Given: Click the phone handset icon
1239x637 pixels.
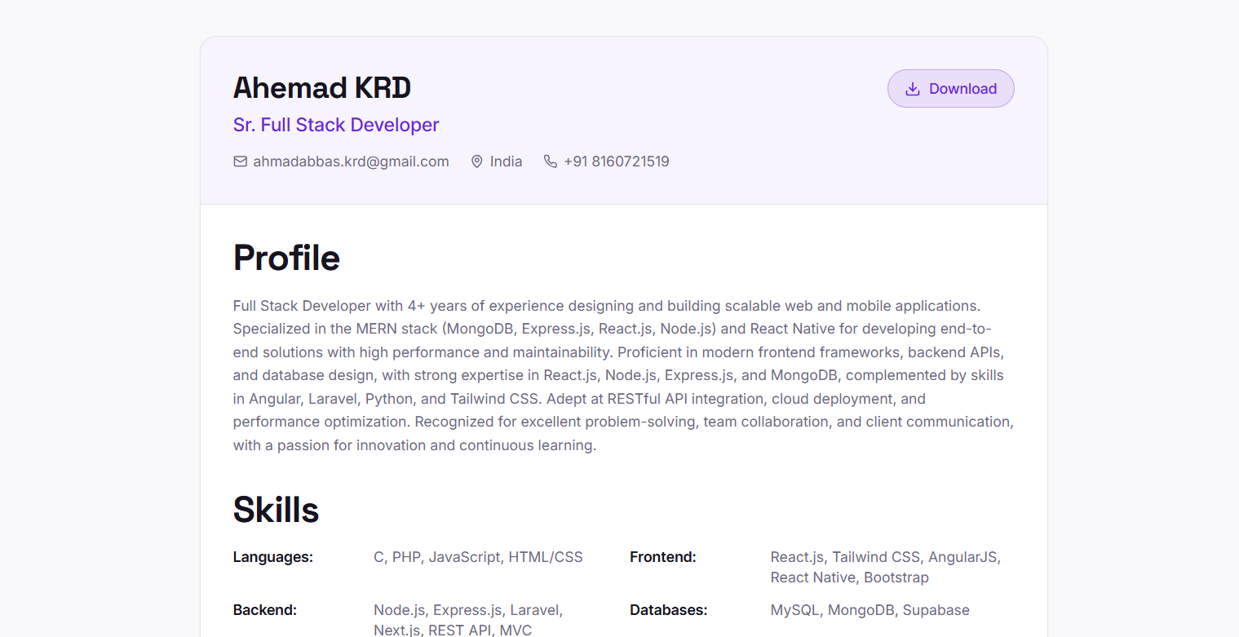Looking at the screenshot, I should (x=551, y=161).
